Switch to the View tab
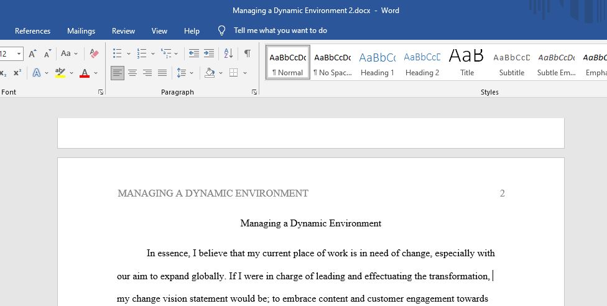This screenshot has width=607, height=306. click(159, 31)
